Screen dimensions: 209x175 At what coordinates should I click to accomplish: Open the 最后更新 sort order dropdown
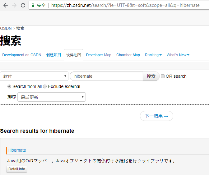pyautogui.click(x=52, y=97)
